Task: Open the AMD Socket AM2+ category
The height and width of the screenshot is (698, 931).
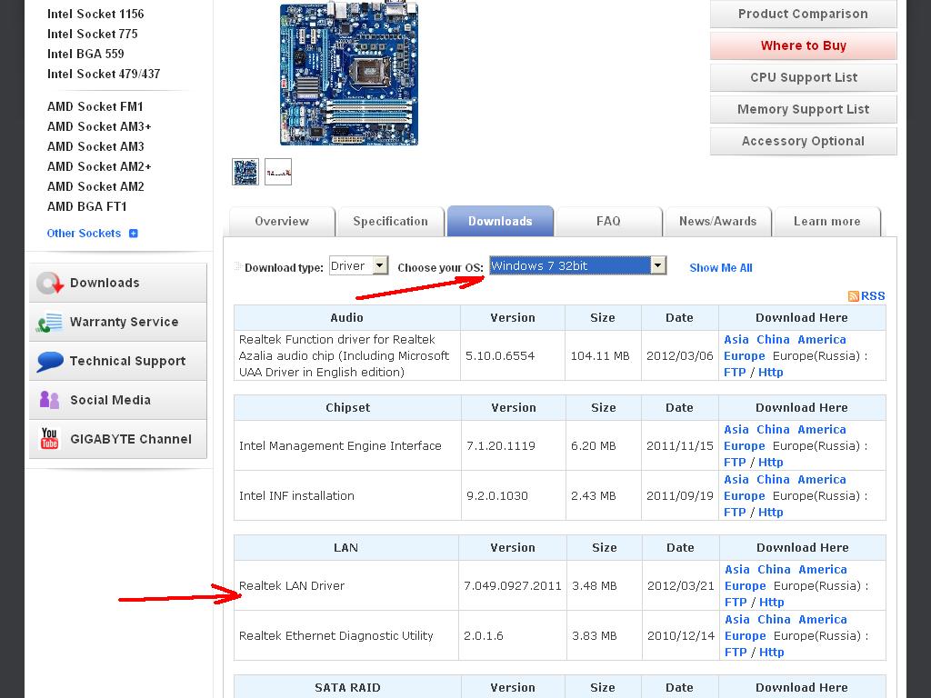Action: pyautogui.click(x=99, y=167)
